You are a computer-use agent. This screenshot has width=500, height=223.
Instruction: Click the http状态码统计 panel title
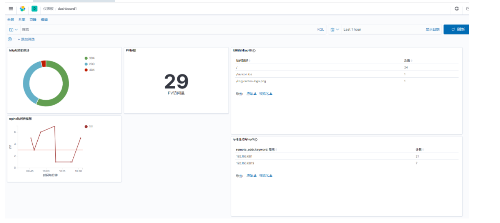tap(19, 50)
